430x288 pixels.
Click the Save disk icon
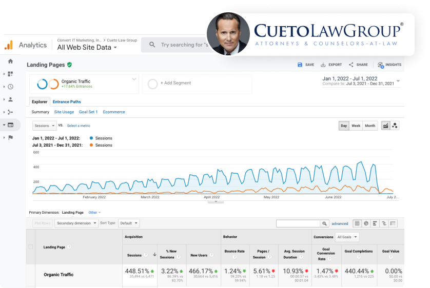300,65
